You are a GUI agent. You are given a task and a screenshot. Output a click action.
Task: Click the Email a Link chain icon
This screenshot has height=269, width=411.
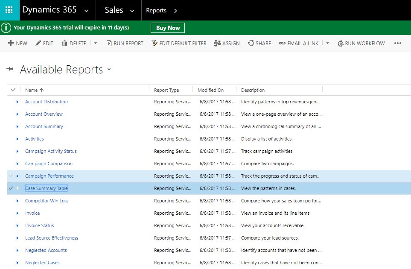click(282, 43)
